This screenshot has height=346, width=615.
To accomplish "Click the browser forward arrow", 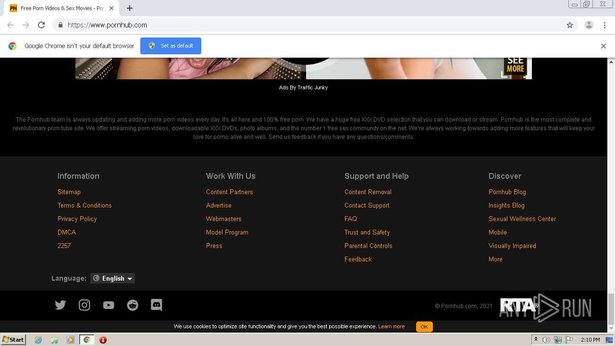I will pyautogui.click(x=26, y=25).
